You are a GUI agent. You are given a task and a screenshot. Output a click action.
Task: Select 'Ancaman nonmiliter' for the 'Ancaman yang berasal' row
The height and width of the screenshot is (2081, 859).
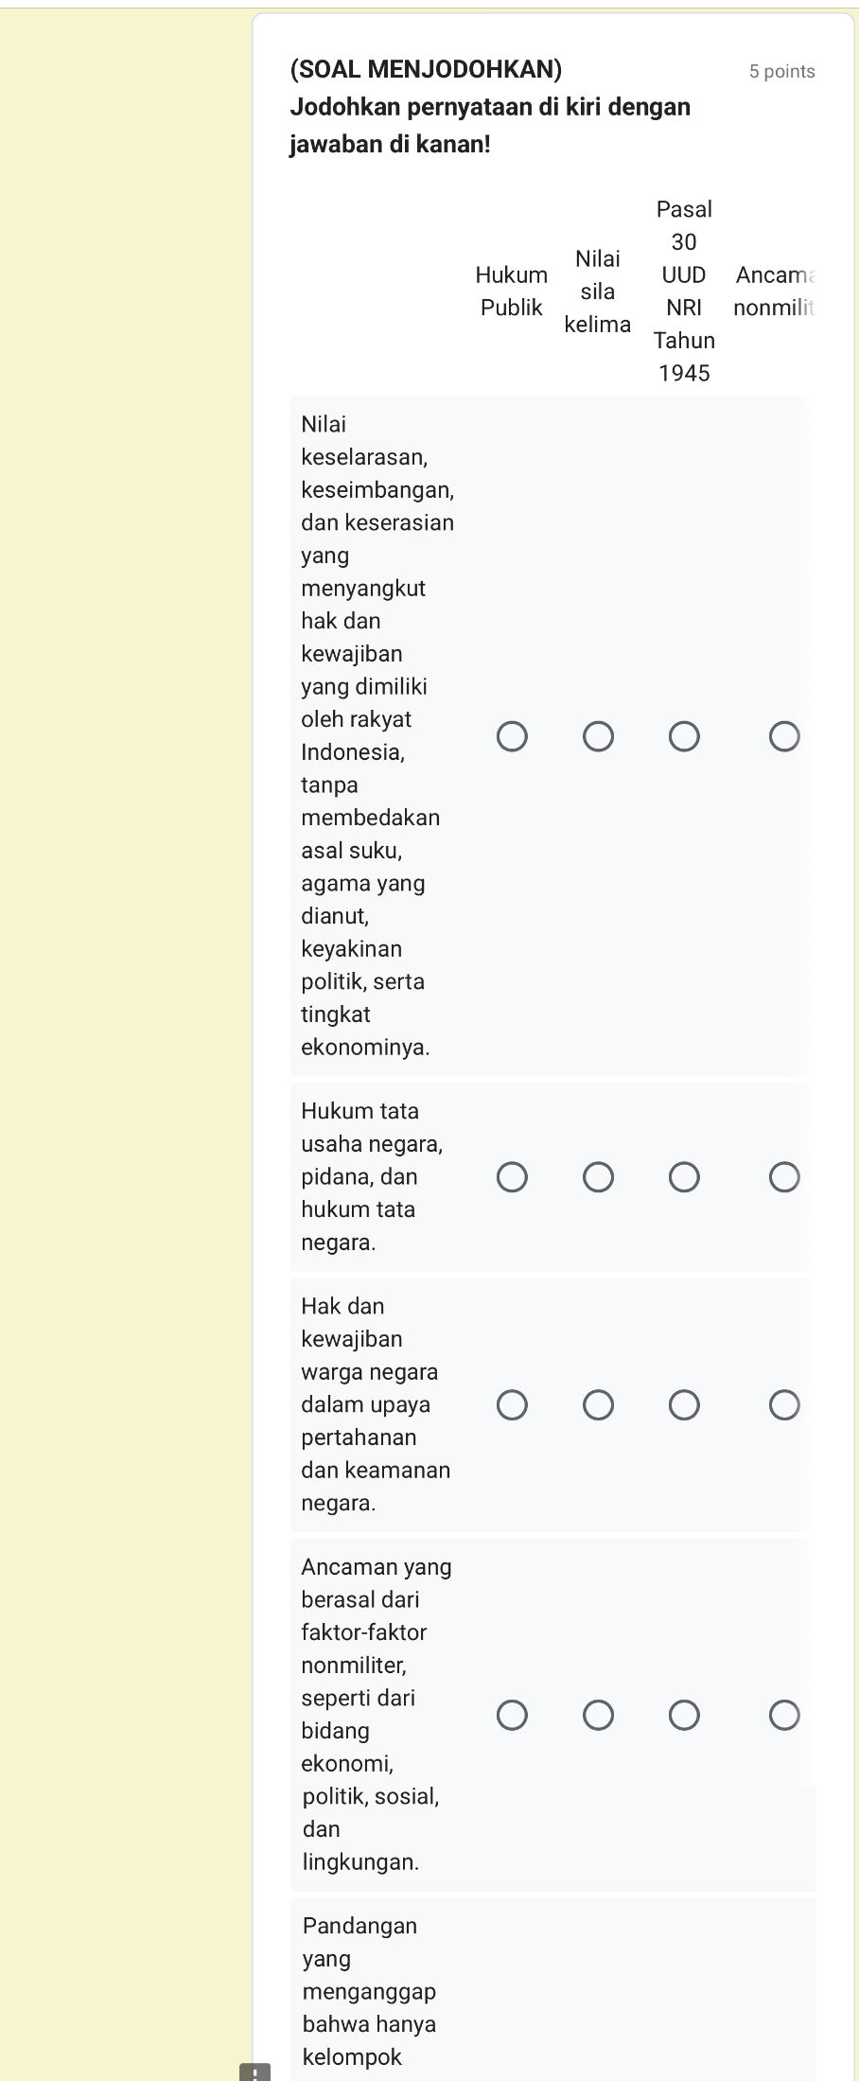[785, 1715]
